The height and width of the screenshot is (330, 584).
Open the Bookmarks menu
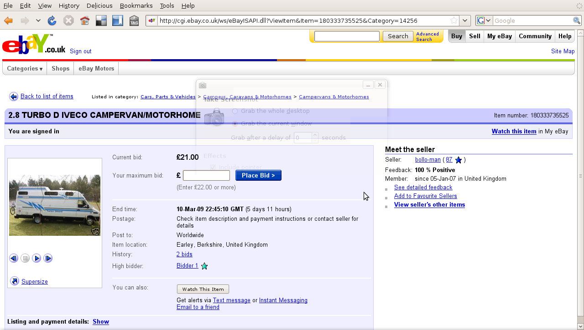[136, 5]
